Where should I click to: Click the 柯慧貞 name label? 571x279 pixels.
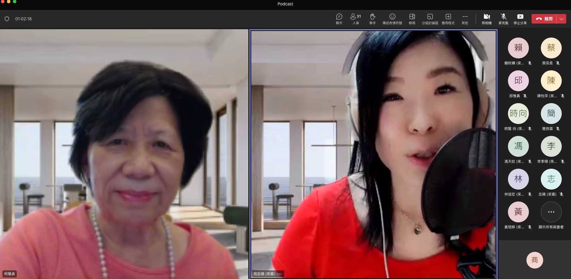10,274
